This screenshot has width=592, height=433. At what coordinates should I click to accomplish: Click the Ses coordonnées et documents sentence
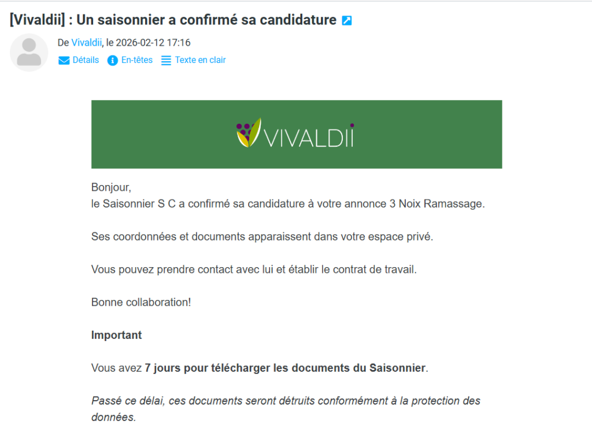click(x=261, y=237)
